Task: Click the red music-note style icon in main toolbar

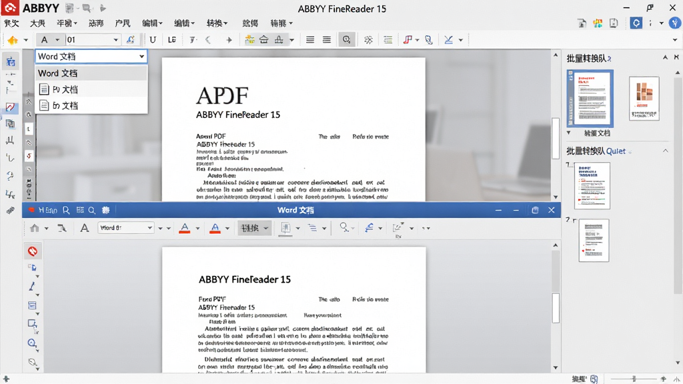Action: coord(408,39)
